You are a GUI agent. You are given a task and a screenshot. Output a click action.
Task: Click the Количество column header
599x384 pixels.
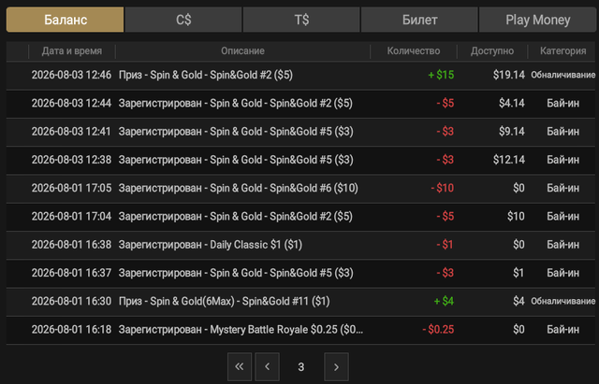(414, 51)
